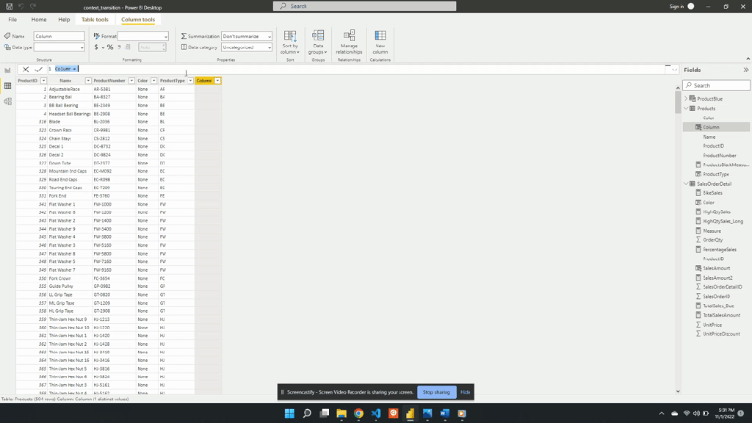Viewport: 752px width, 423px height.
Task: Cancel the formula with the X icon
Action: click(x=26, y=69)
